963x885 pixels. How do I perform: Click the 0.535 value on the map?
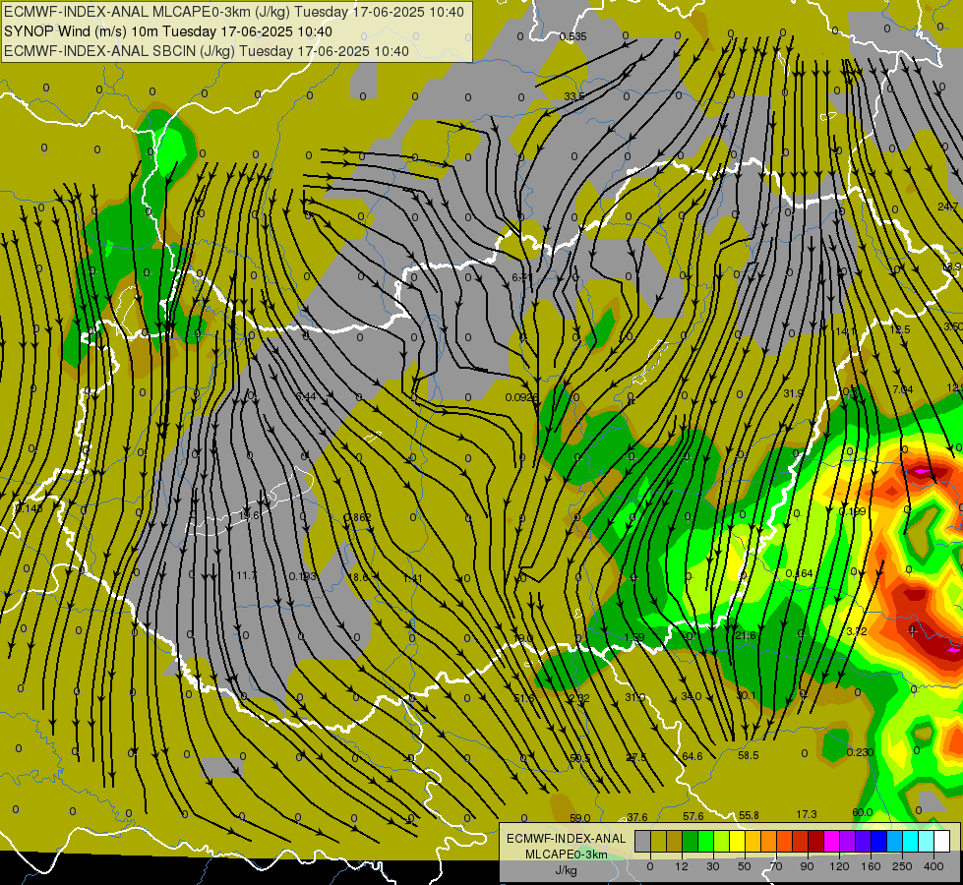click(x=573, y=36)
